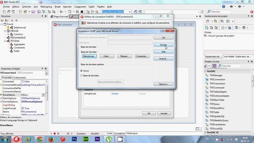Open After Effects from the taskbar
This screenshot has height=143, width=254.
click(x=97, y=139)
